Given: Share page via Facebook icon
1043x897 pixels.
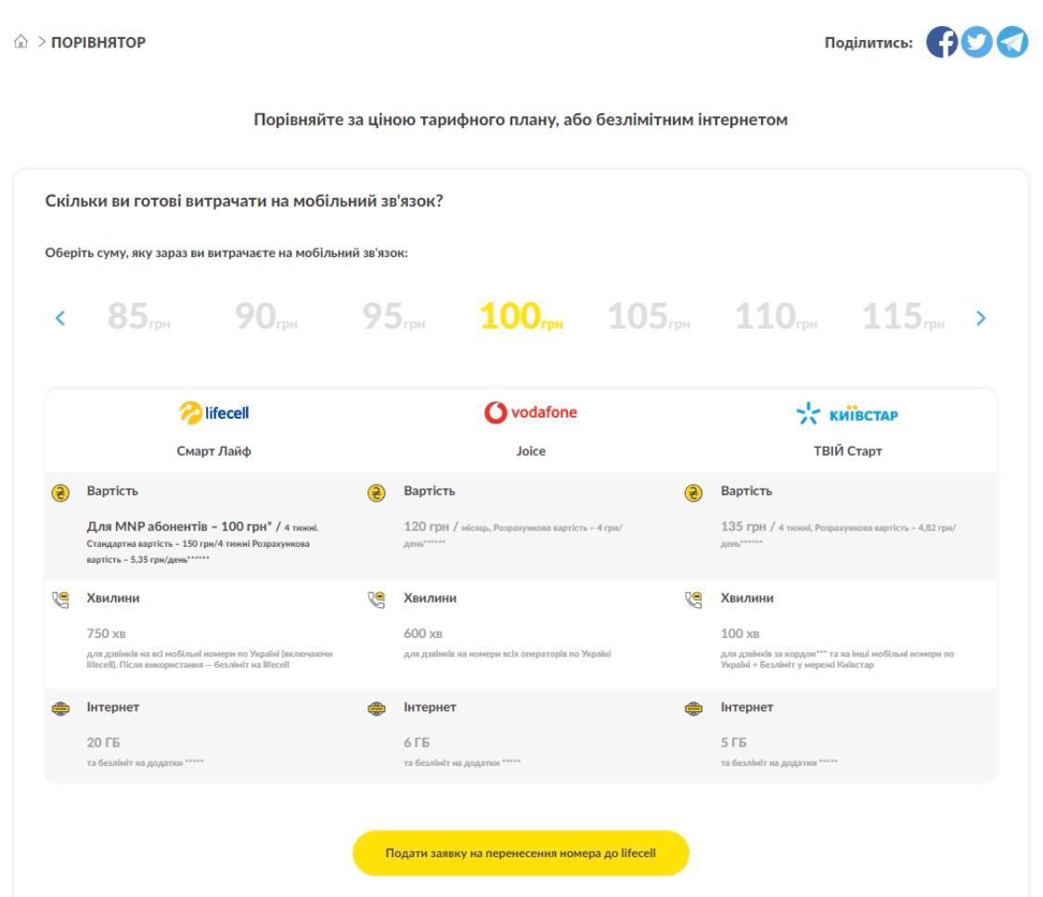Looking at the screenshot, I should pos(942,42).
